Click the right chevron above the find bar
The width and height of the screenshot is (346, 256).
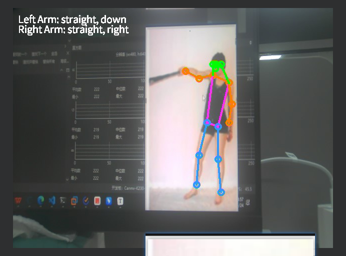point(65,46)
